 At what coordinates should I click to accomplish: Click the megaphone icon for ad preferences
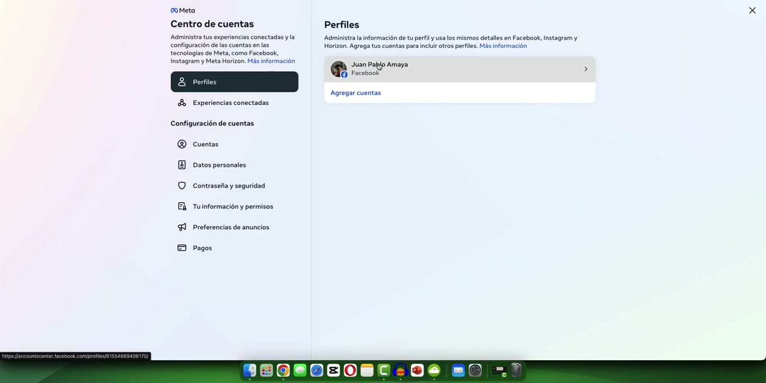(x=182, y=227)
